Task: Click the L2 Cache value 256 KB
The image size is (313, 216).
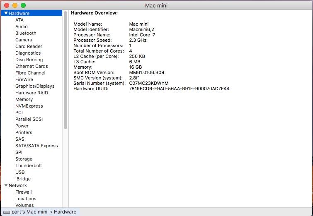Action: 137,56
